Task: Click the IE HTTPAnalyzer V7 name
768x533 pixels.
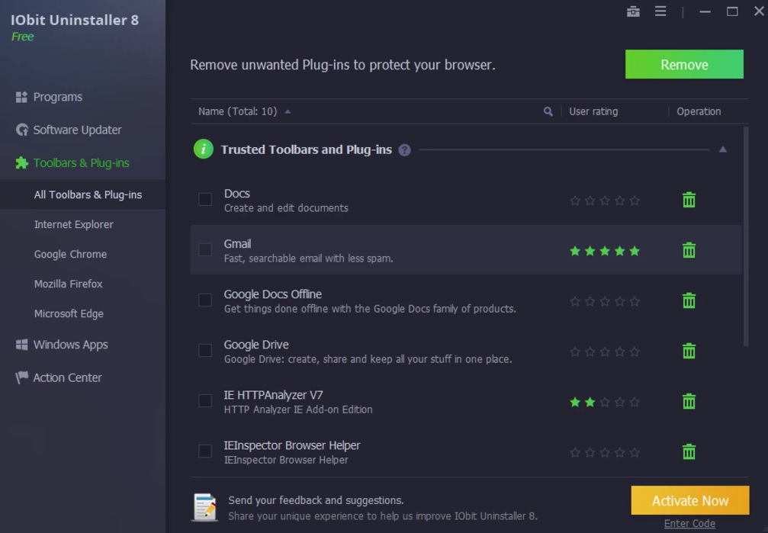Action: (273, 395)
